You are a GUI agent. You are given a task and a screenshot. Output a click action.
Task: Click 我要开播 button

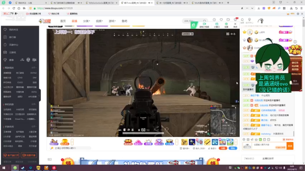29,155
